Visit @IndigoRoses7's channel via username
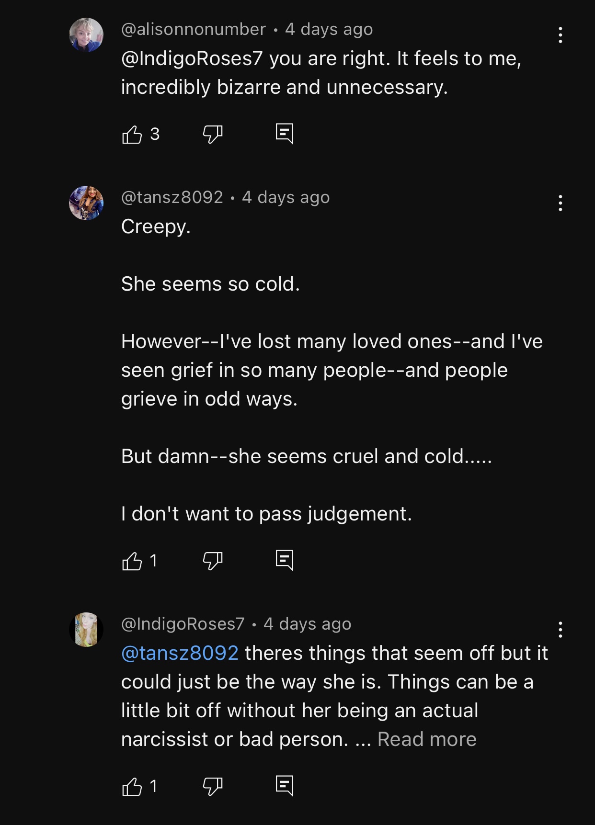 pyautogui.click(x=183, y=624)
